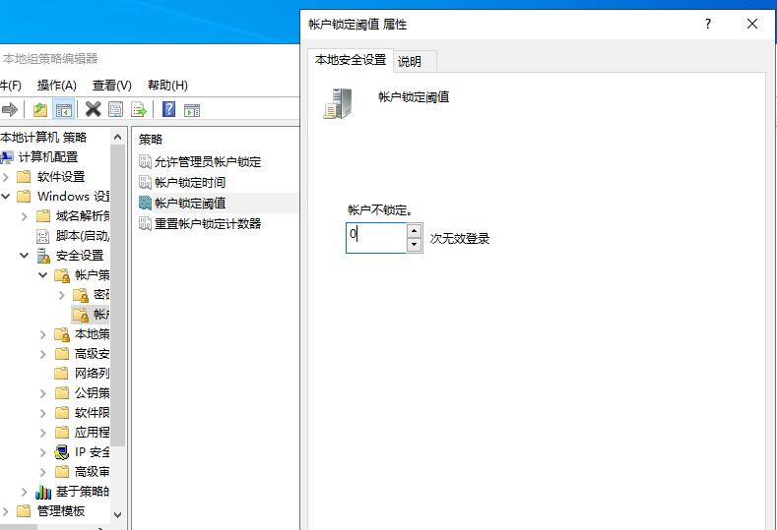Click the 帐户锁定阈值 policy icon in list
Image resolution: width=777 pixels, height=530 pixels.
pyautogui.click(x=145, y=203)
